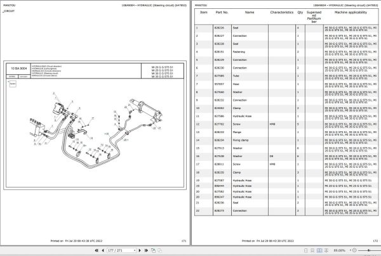
Task: Click the small icon box in the diagram corner
Action: coord(13,84)
